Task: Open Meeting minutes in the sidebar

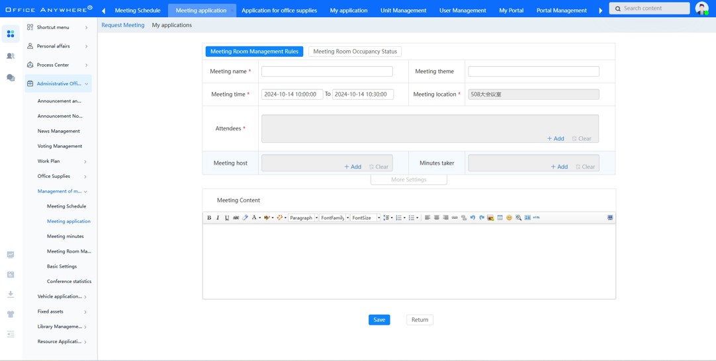Action: tap(66, 236)
